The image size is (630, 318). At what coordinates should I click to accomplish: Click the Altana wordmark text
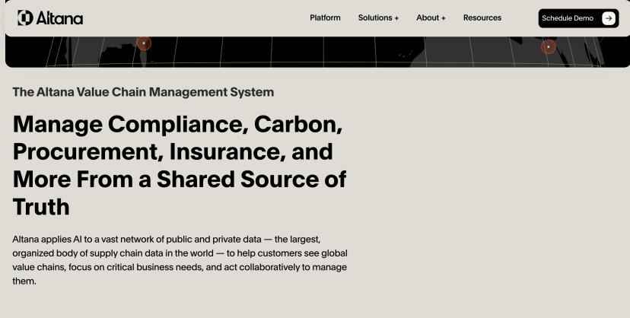[59, 18]
